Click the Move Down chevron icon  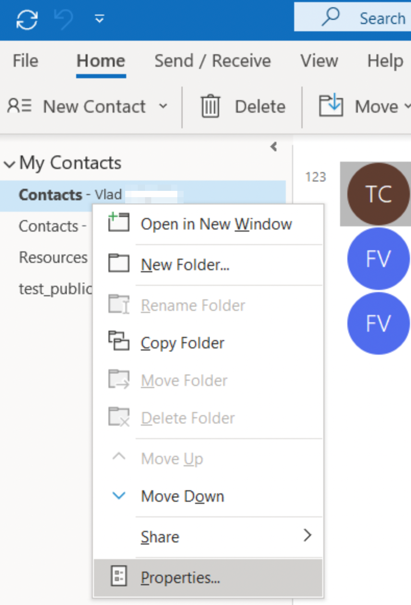pos(119,495)
